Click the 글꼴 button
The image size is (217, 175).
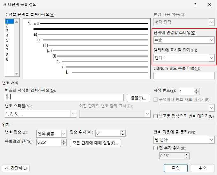tap(138, 98)
